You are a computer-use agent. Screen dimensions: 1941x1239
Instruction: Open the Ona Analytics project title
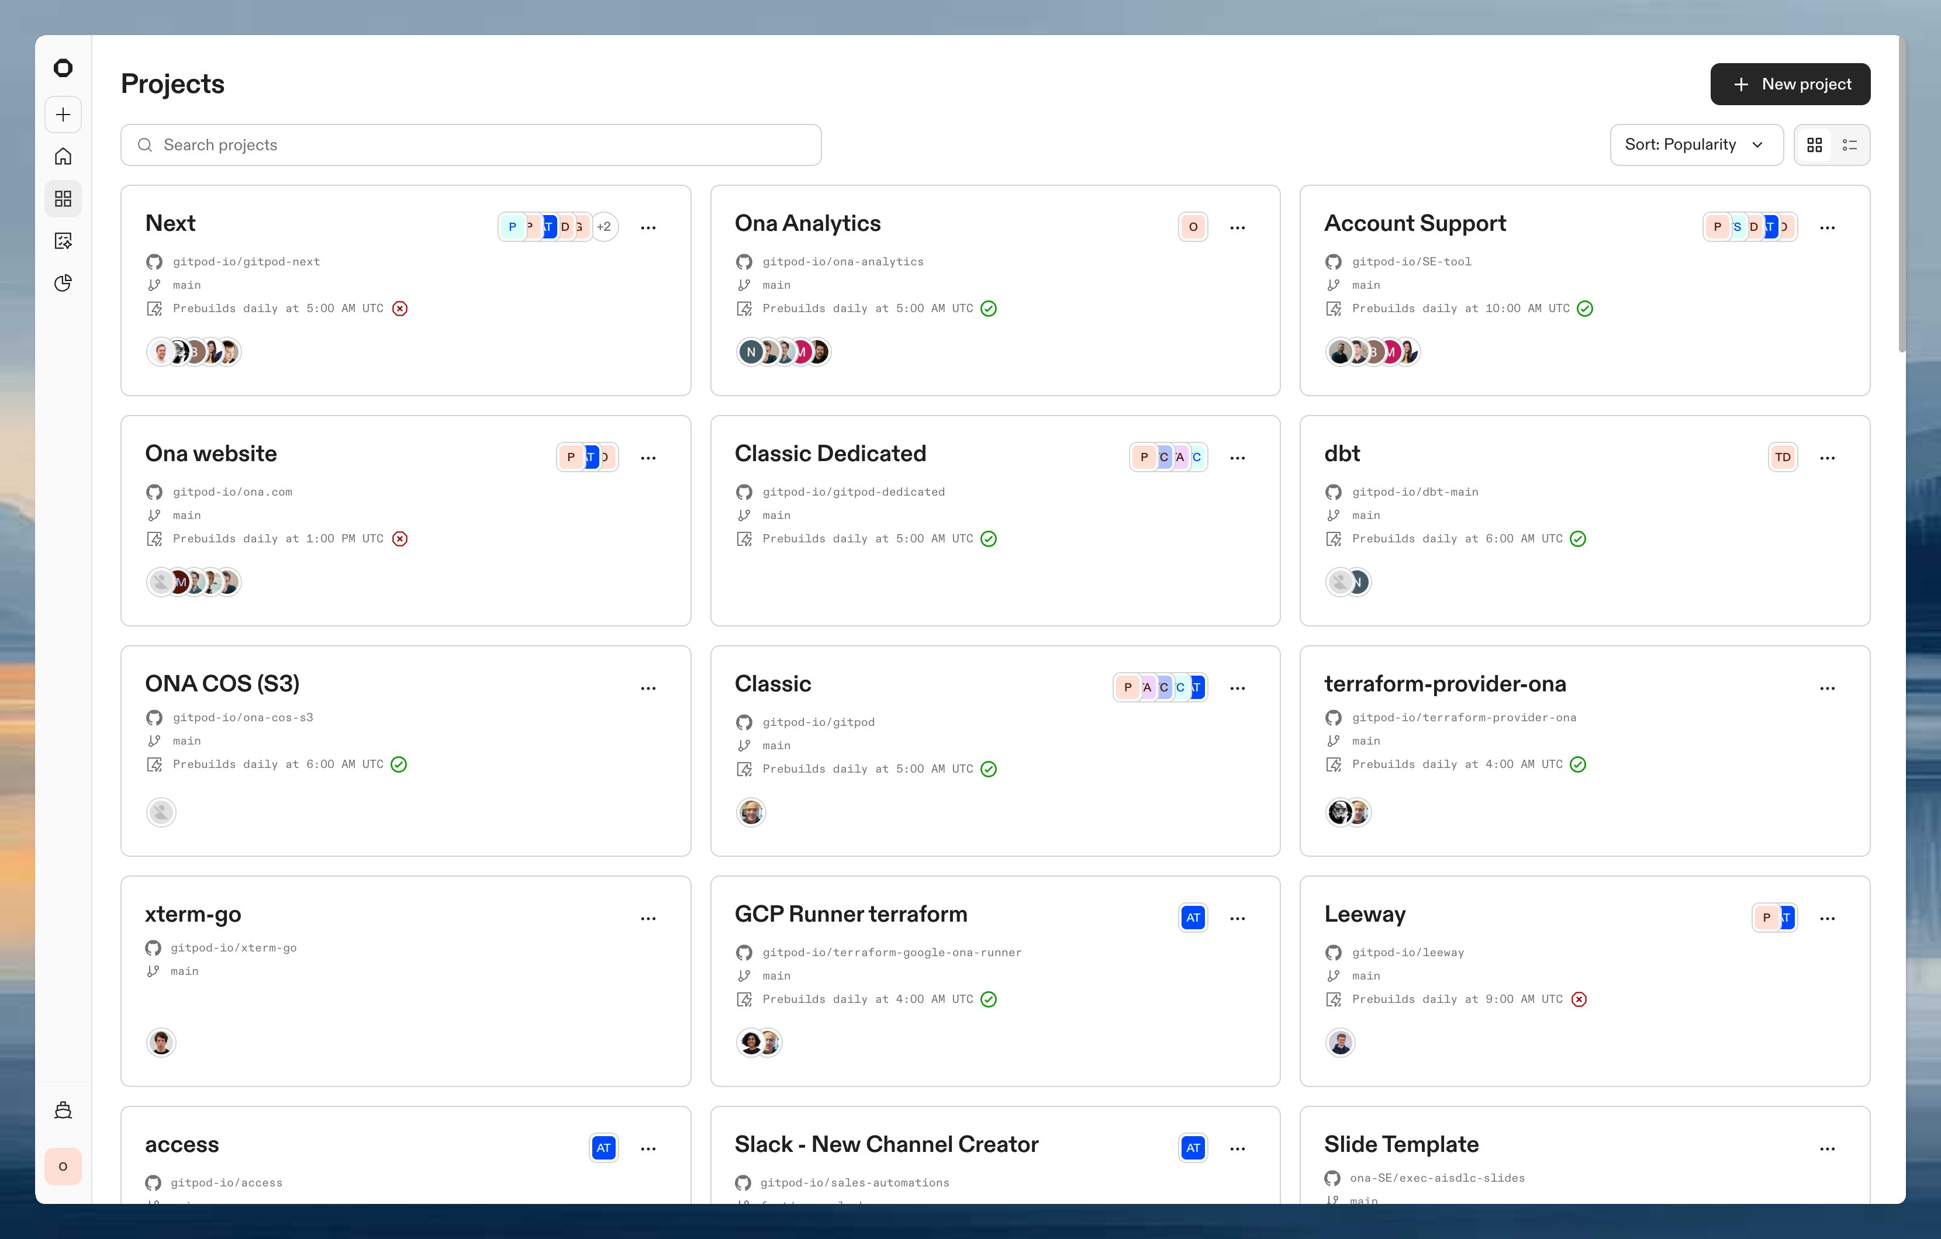point(807,223)
